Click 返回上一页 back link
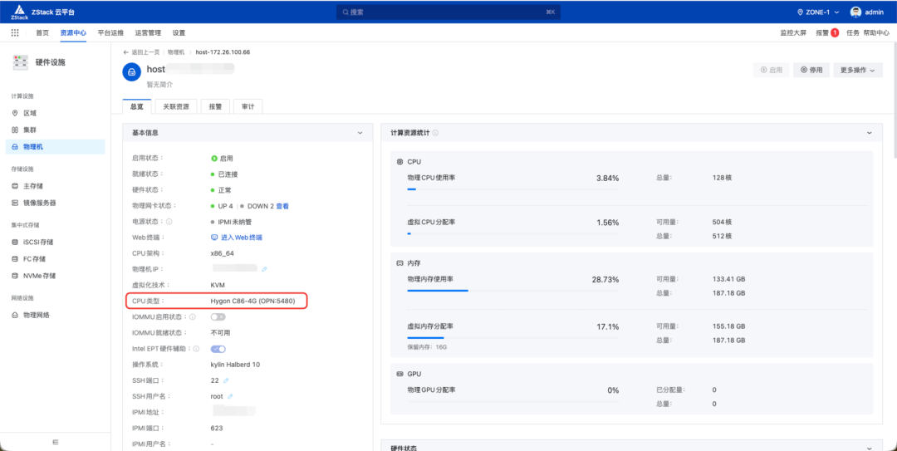This screenshot has height=451, width=897. tap(141, 52)
